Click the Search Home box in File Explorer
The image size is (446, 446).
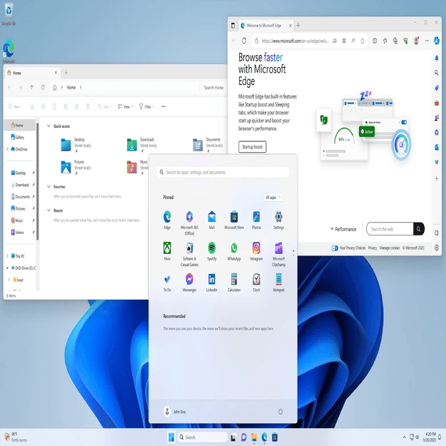pyautogui.click(x=213, y=88)
